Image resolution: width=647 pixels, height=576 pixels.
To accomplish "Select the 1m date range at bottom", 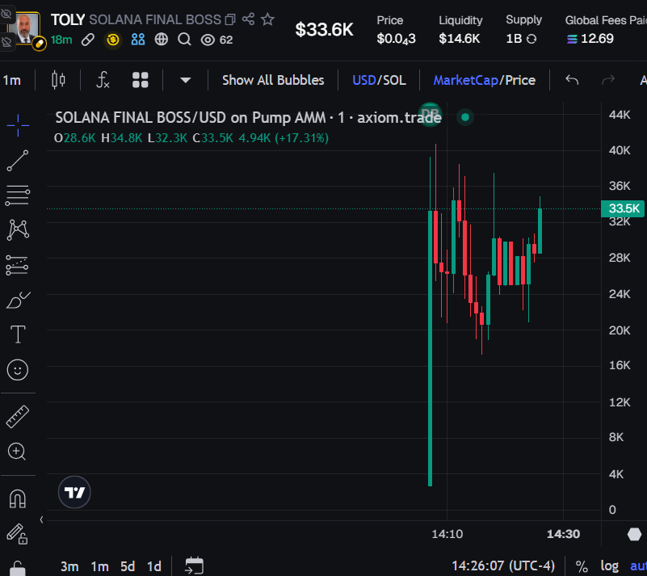I will pos(99,566).
